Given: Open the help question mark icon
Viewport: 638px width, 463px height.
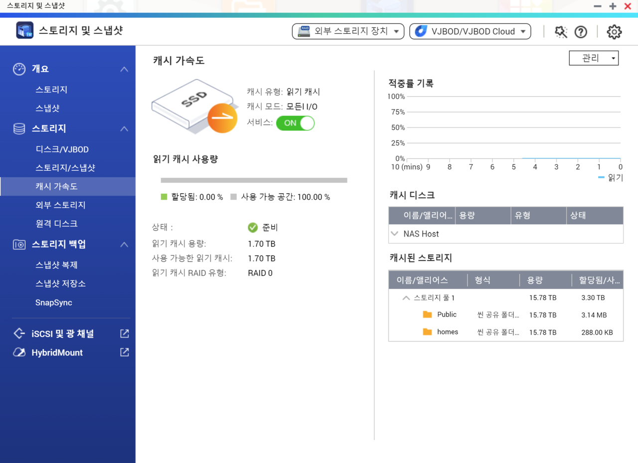Looking at the screenshot, I should pos(581,31).
